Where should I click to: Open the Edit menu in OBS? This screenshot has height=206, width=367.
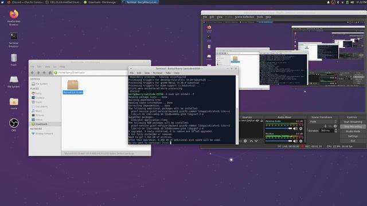point(212,17)
